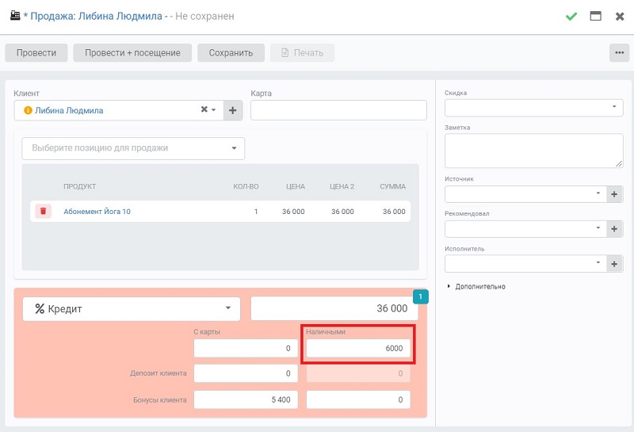The height and width of the screenshot is (432, 634).
Task: Open the client dropdown arrow
Action: tap(213, 110)
